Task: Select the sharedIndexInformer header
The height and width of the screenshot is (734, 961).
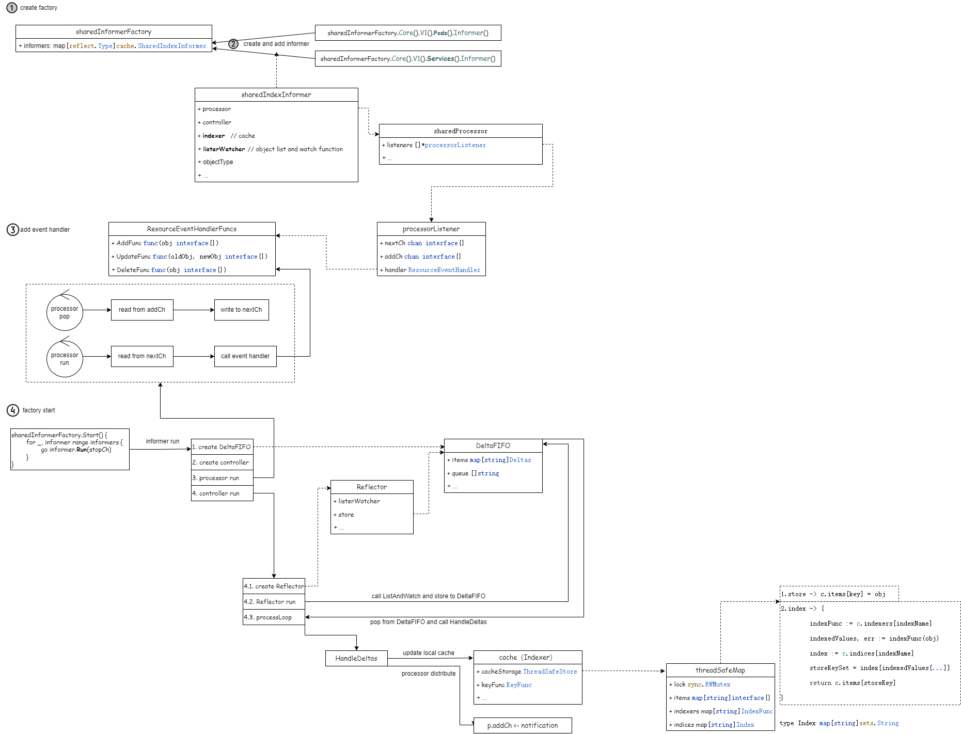Action: click(276, 94)
